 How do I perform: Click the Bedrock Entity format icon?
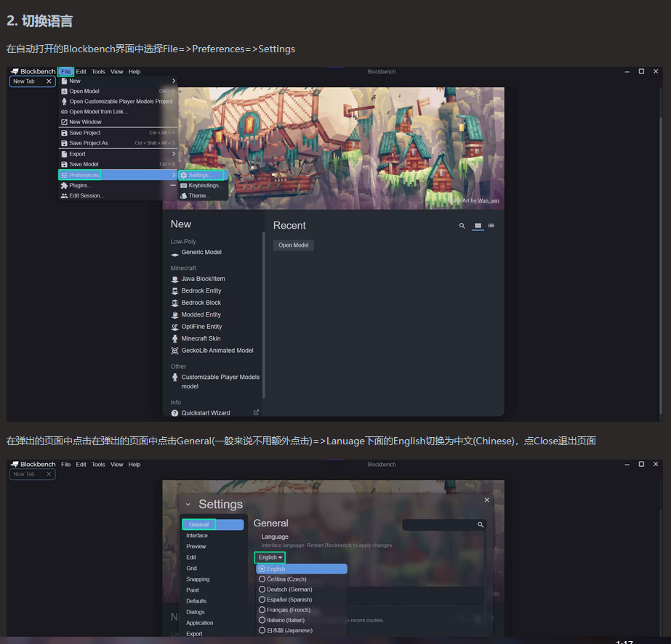174,291
